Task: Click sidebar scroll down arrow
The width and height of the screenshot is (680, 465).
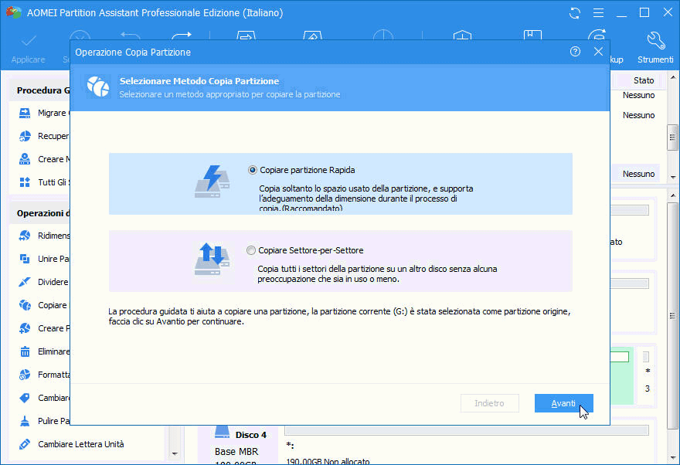Action: (175, 453)
